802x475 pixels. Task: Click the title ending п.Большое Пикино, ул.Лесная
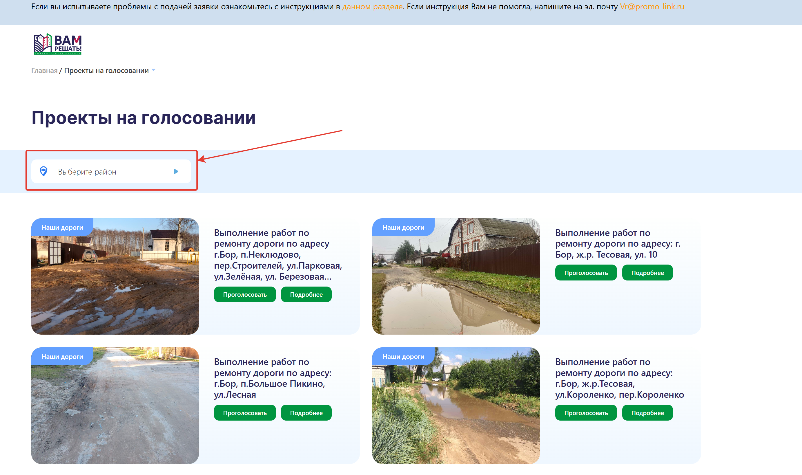pos(273,378)
